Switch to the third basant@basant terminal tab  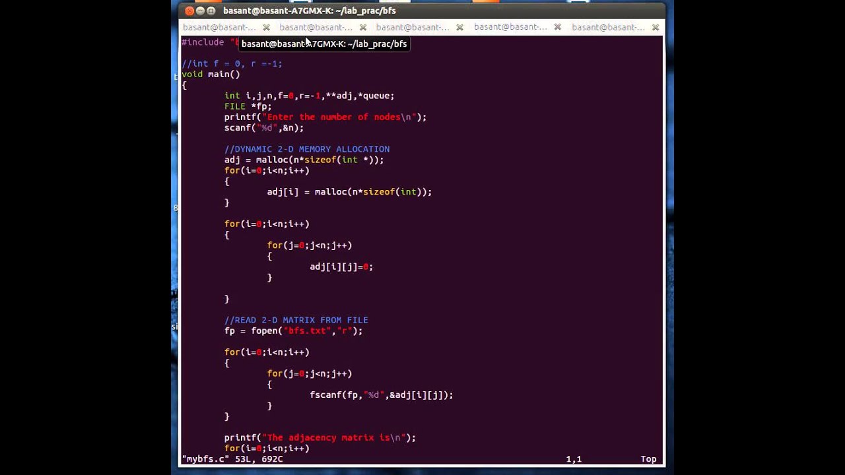pos(413,27)
